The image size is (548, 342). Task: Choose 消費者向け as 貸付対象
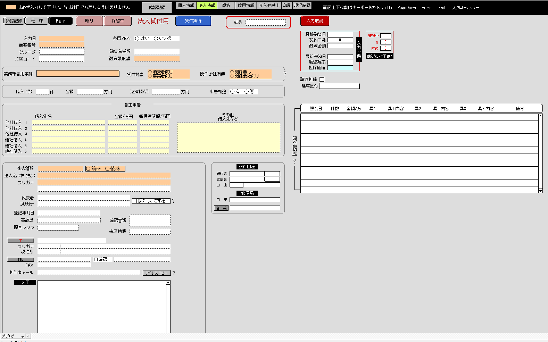[x=150, y=72]
